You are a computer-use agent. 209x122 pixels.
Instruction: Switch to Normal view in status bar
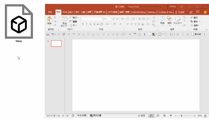[x=152, y=116]
